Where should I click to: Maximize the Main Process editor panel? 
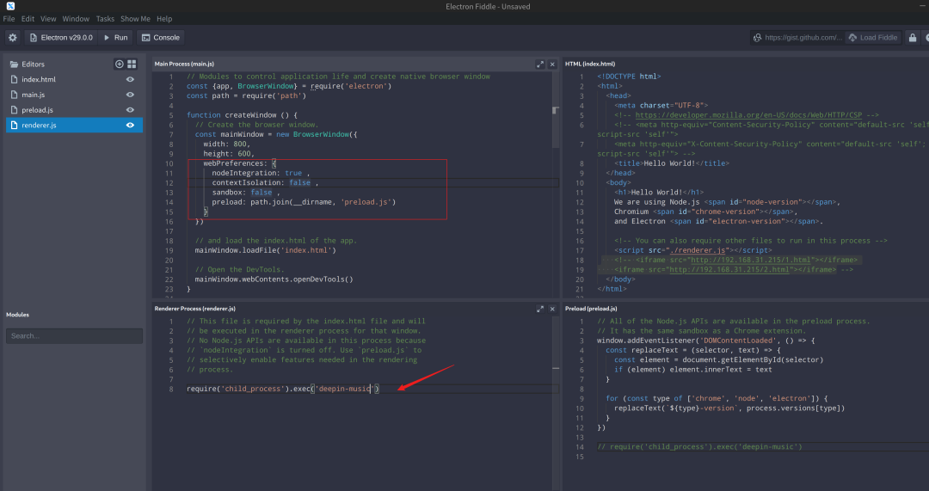point(540,64)
